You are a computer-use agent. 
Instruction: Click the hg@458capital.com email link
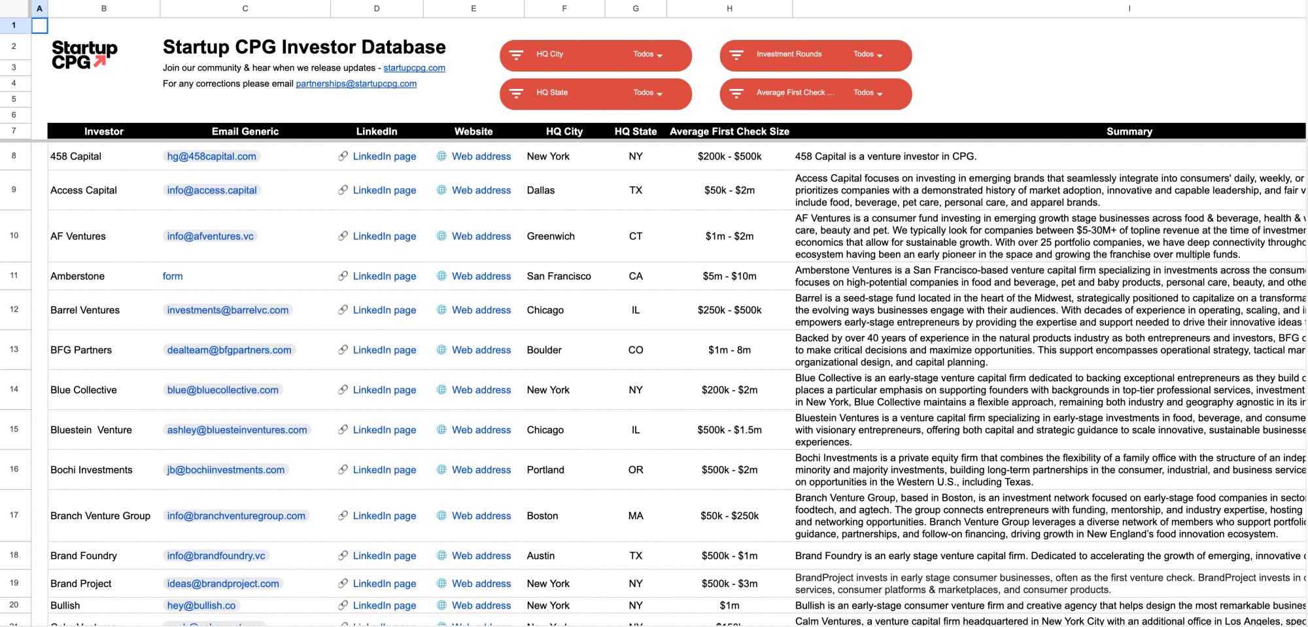[x=211, y=156]
